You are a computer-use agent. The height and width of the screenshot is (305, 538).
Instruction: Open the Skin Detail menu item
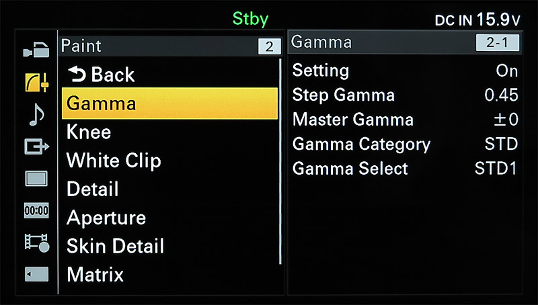click(115, 246)
